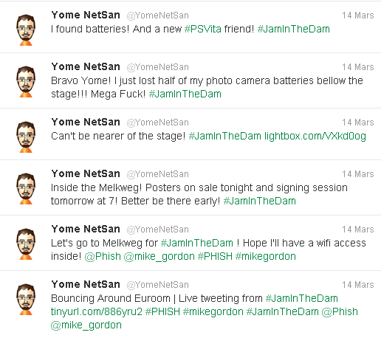Image resolution: width=381 pixels, height=338 pixels.
Task: Open the tinyurl.com/886yru2 link
Action: (x=97, y=311)
